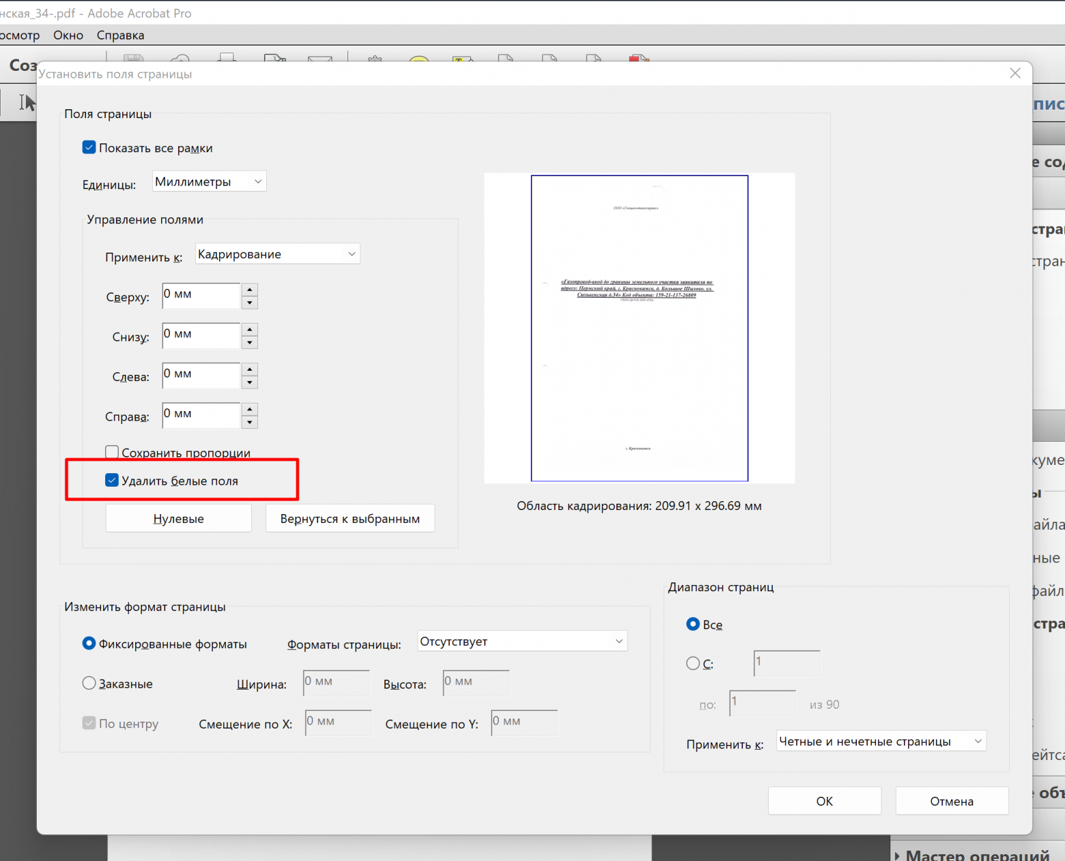This screenshot has height=861, width=1065.
Task: Click Вернуться к выбранным button
Action: (350, 518)
